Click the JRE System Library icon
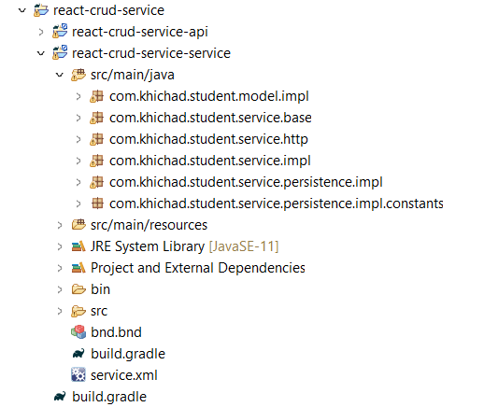Image resolution: width=484 pixels, height=407 pixels. pyautogui.click(x=78, y=246)
